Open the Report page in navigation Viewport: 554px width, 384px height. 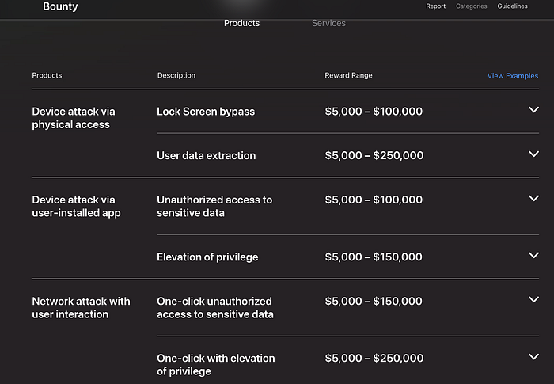point(436,6)
